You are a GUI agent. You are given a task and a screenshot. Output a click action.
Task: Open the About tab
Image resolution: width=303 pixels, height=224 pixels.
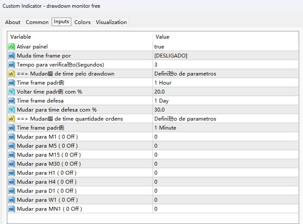tap(13, 22)
